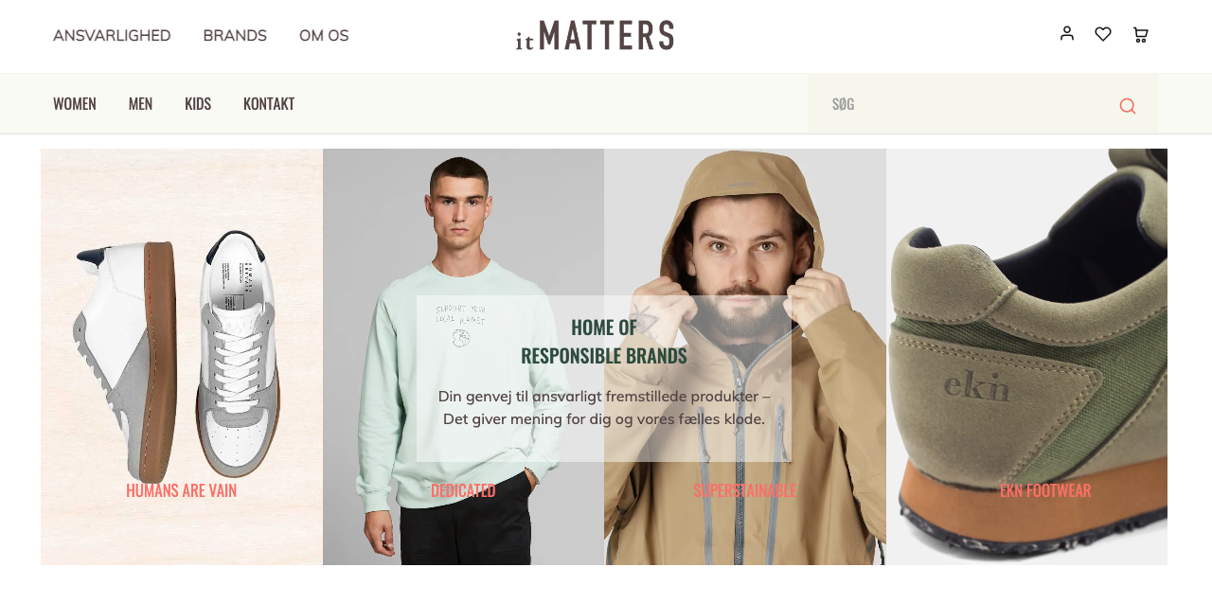This screenshot has height=603, width=1212.
Task: Select the KIDS category
Action: coord(198,104)
